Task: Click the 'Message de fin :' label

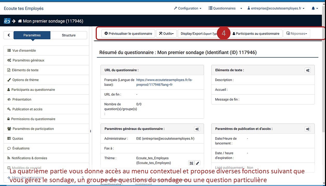Action: point(227,99)
